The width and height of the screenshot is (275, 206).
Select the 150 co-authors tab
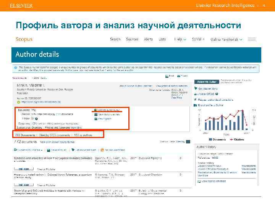(x=83, y=135)
